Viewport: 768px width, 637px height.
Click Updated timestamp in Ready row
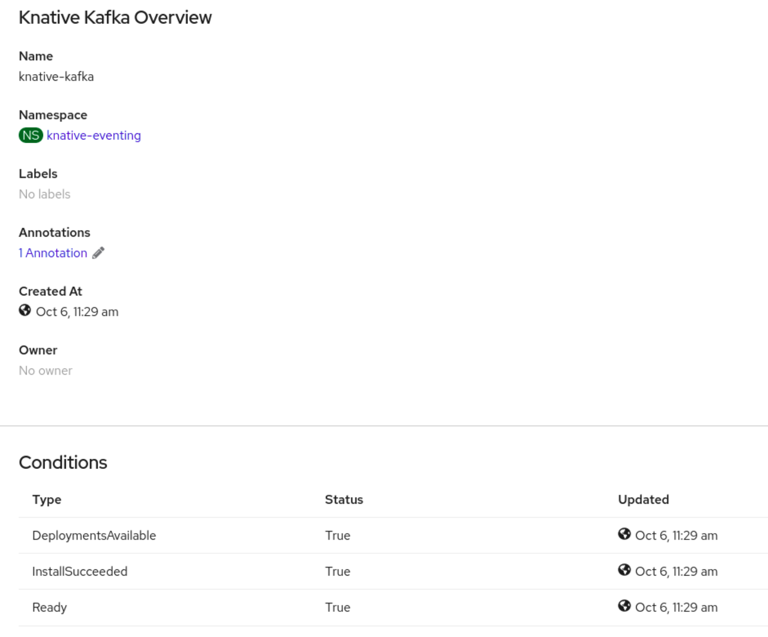click(x=676, y=607)
